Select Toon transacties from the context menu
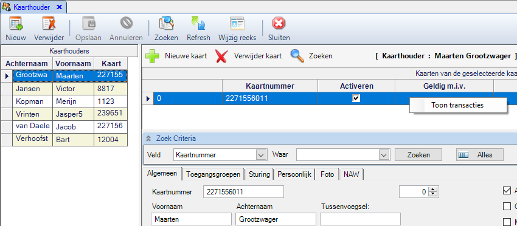Viewport: 517px width, 226px height. coord(458,105)
